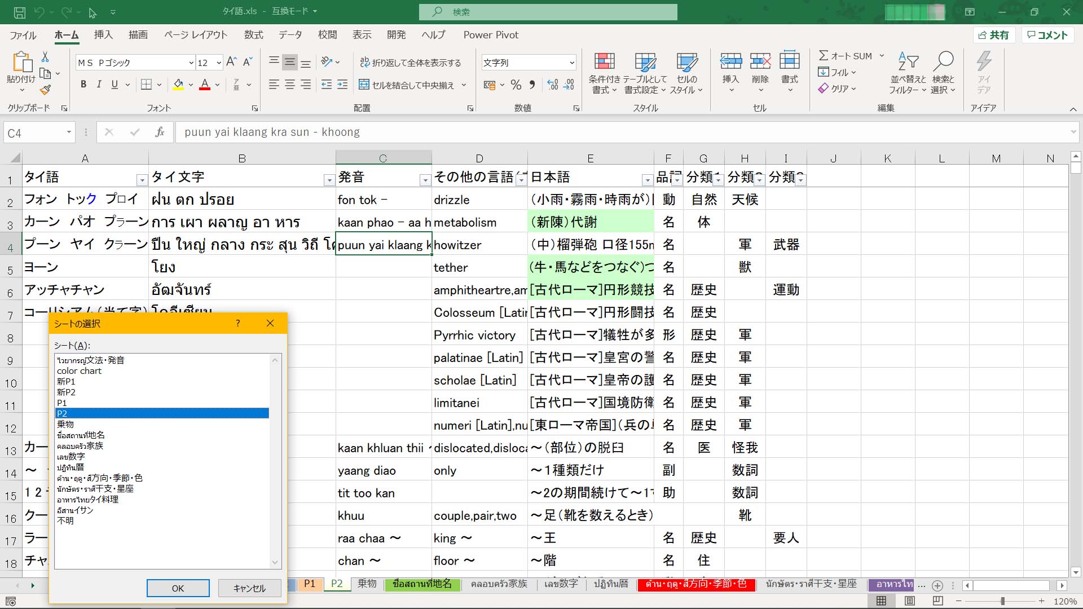Click the help question mark in シートの選択 dialog
Viewport: 1083px width, 609px height.
(238, 323)
